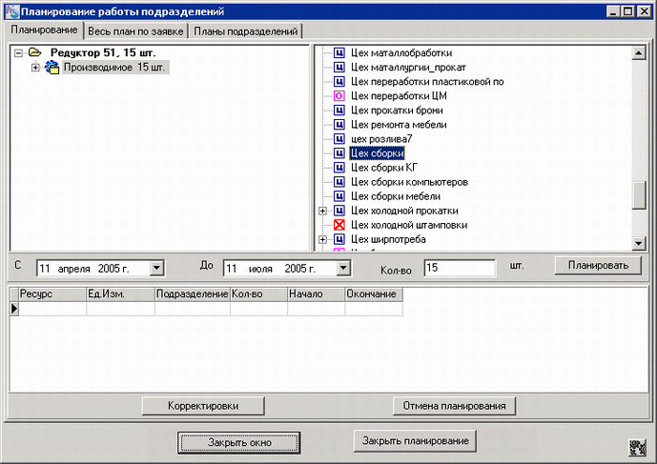Click the department list scrollbar down arrow
The height and width of the screenshot is (464, 657).
tap(639, 243)
